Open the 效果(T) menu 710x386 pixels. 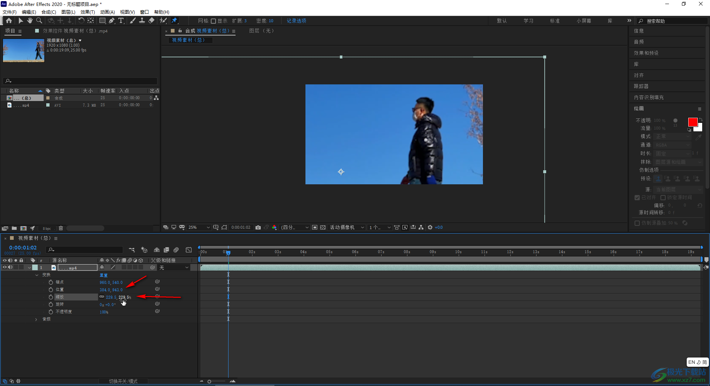click(88, 12)
